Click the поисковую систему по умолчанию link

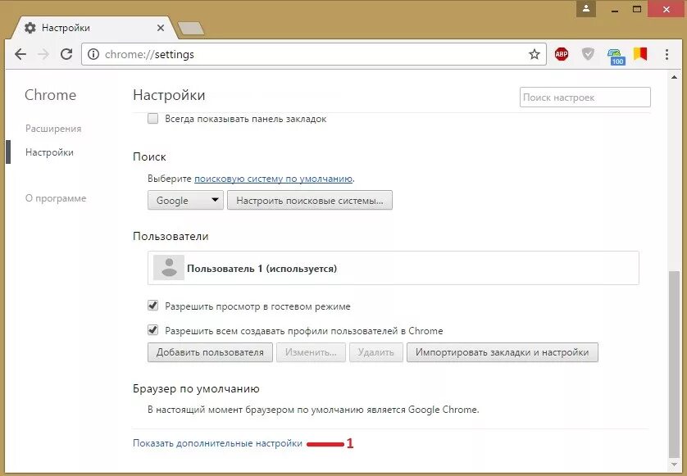[x=273, y=179]
